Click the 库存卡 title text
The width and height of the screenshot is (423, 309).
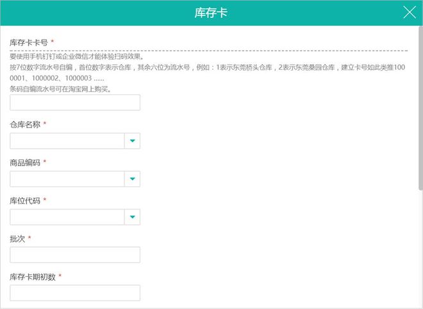pos(211,13)
